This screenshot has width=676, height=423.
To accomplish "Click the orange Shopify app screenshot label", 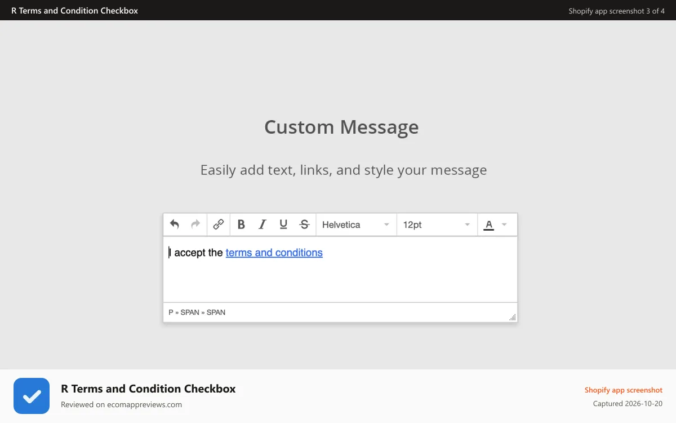I will point(623,390).
